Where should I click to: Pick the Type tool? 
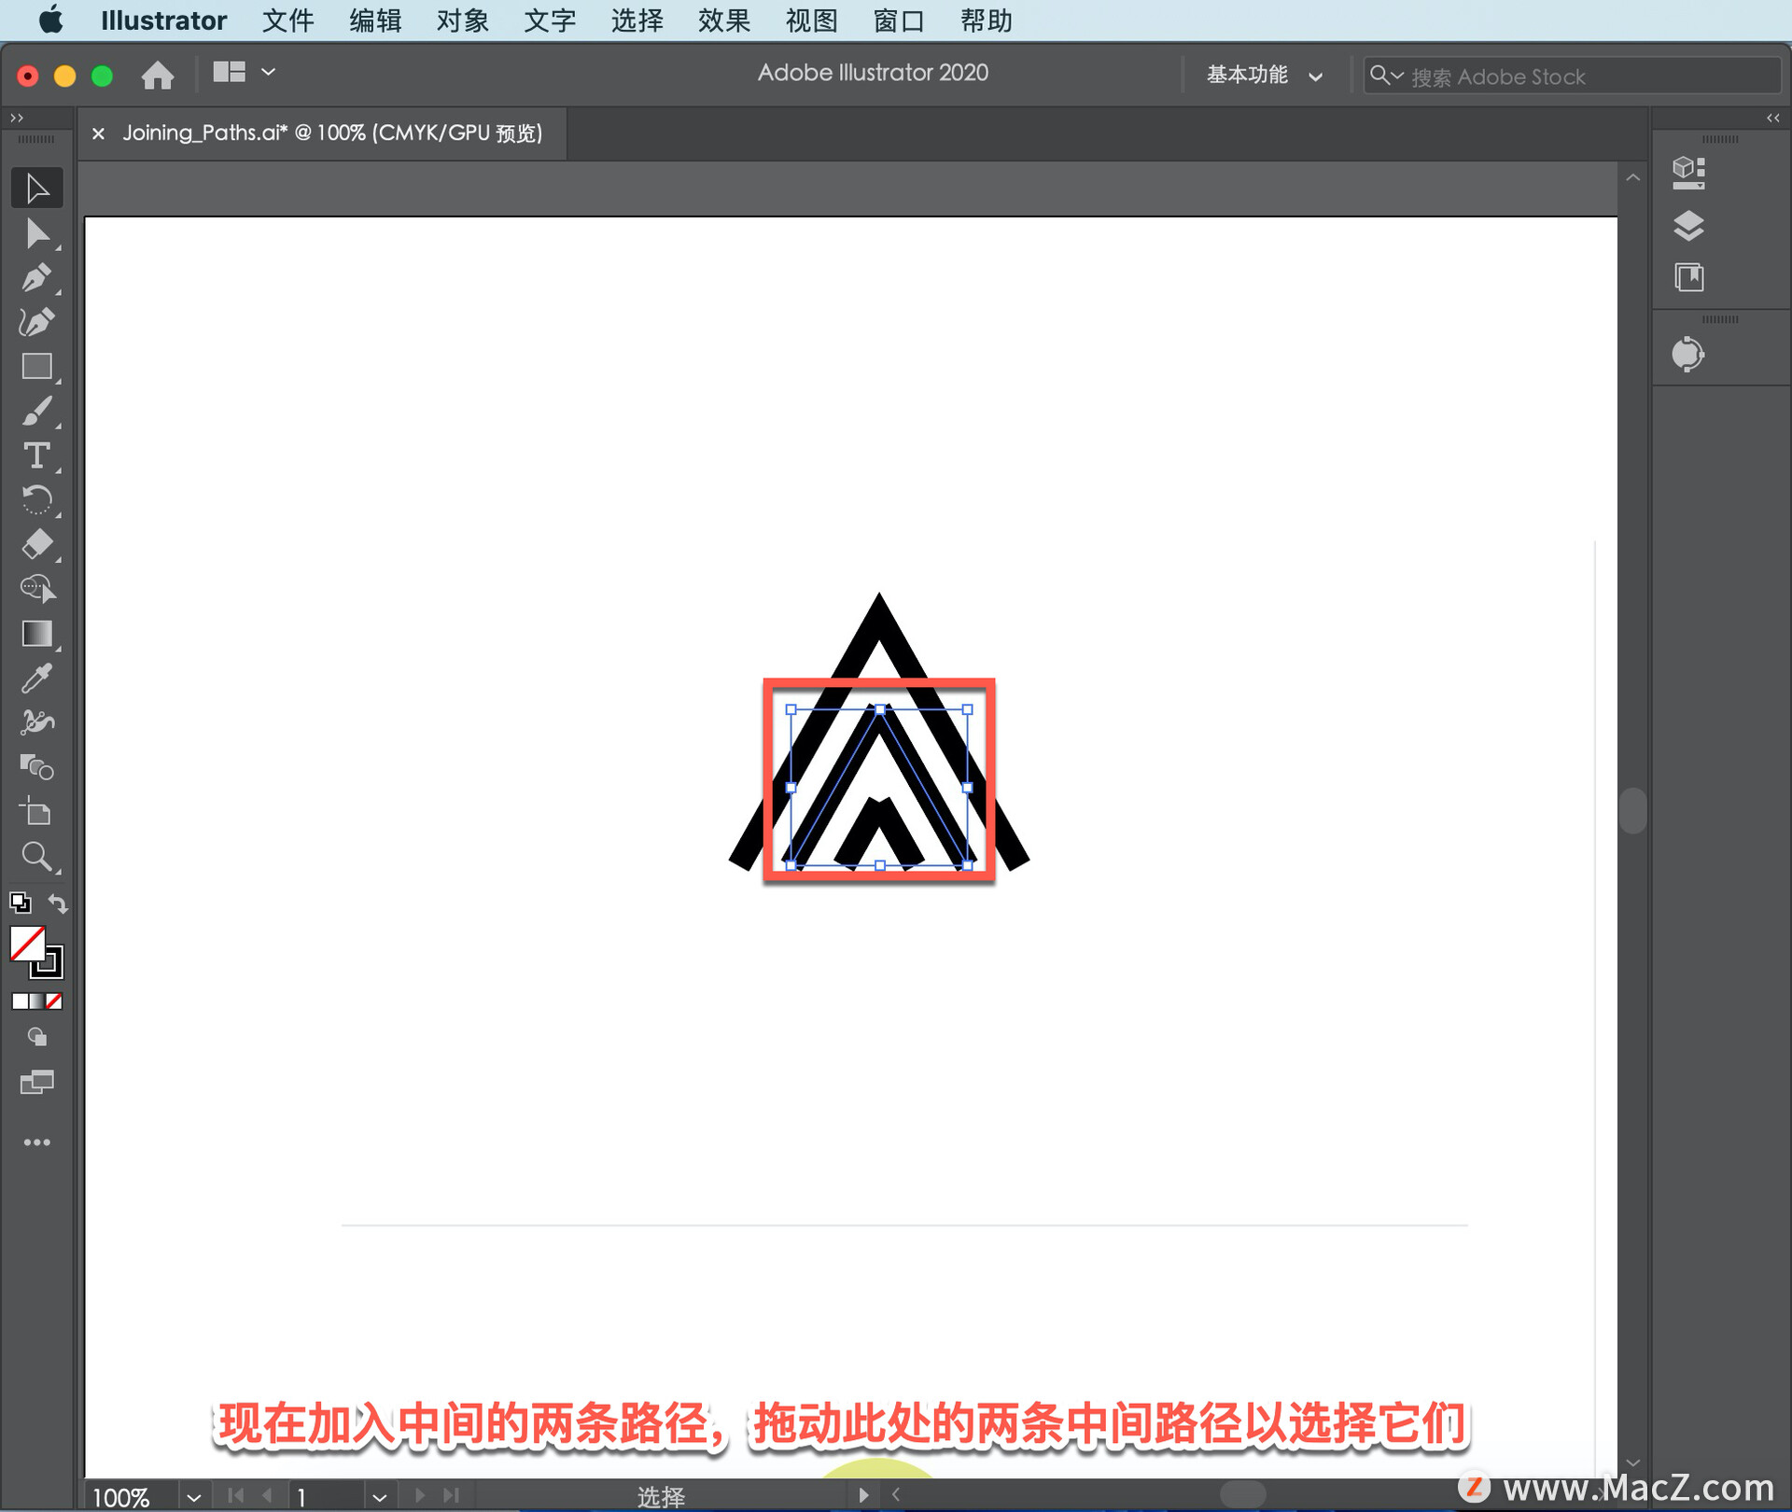point(37,455)
